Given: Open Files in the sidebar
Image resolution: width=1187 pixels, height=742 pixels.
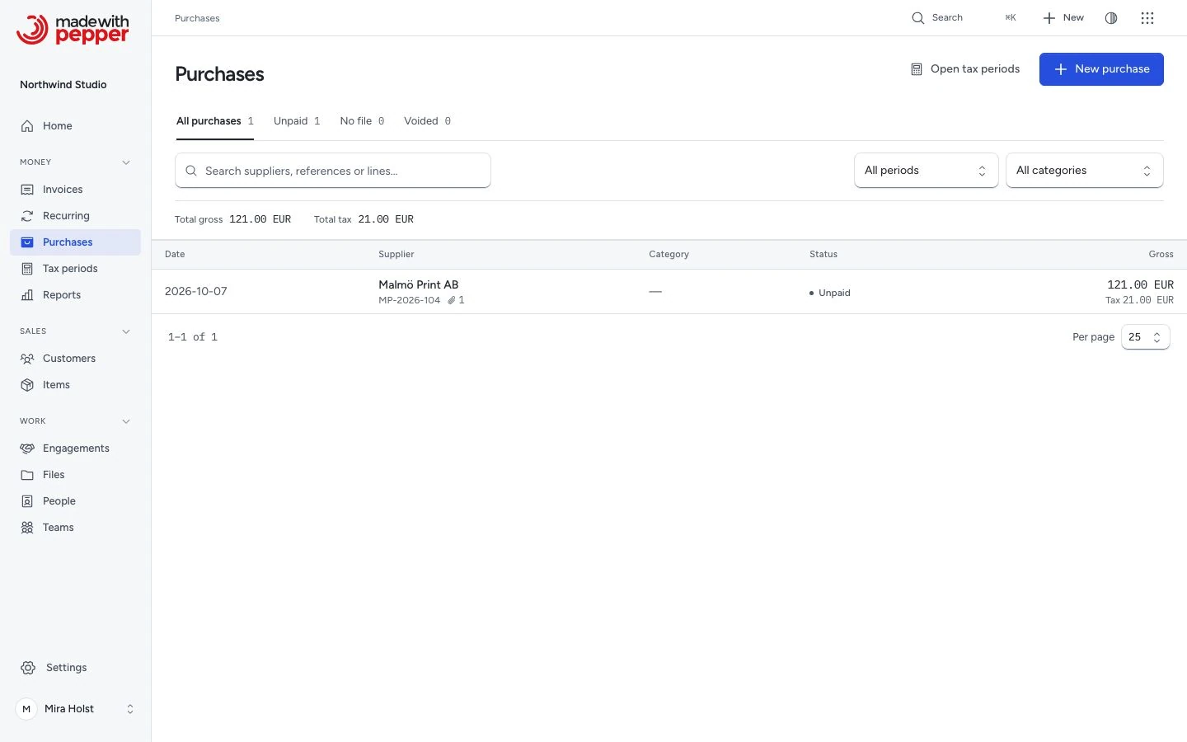Looking at the screenshot, I should [75, 475].
